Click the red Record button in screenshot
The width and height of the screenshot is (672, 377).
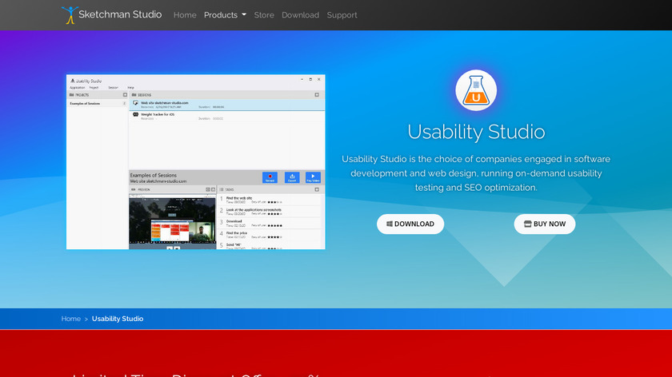[270, 177]
